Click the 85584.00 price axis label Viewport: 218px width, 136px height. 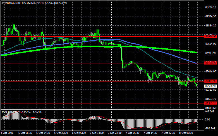coord(211,44)
